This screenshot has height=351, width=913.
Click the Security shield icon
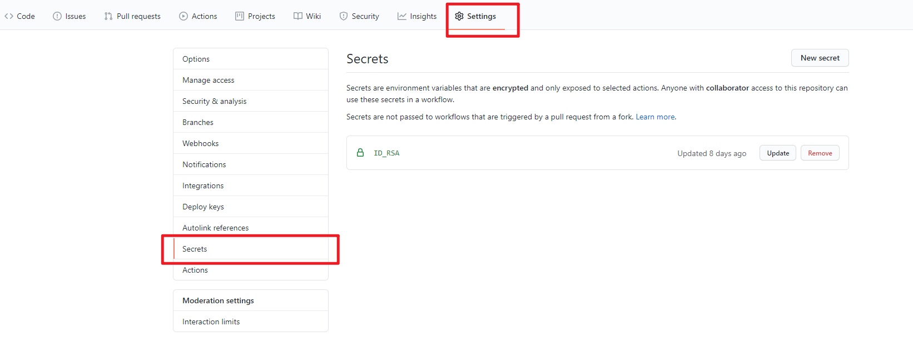[x=344, y=16]
